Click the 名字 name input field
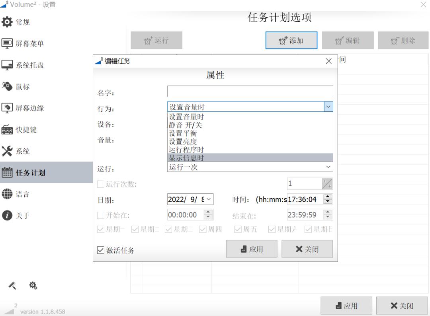The image size is (430, 316). click(250, 91)
